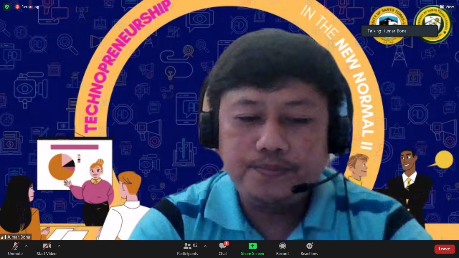This screenshot has height=258, width=459.
Task: Expand video options caret beside Start Video
Action: click(59, 246)
